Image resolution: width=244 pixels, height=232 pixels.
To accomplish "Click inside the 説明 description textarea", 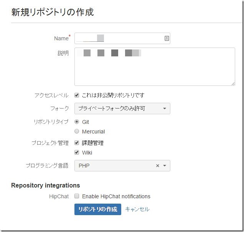I will (x=155, y=67).
